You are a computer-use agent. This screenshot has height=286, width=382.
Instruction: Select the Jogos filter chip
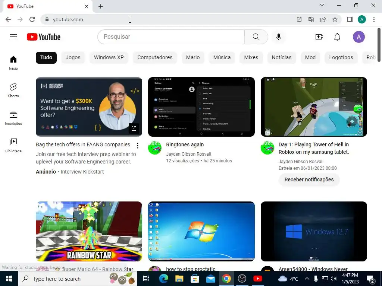pos(73,57)
